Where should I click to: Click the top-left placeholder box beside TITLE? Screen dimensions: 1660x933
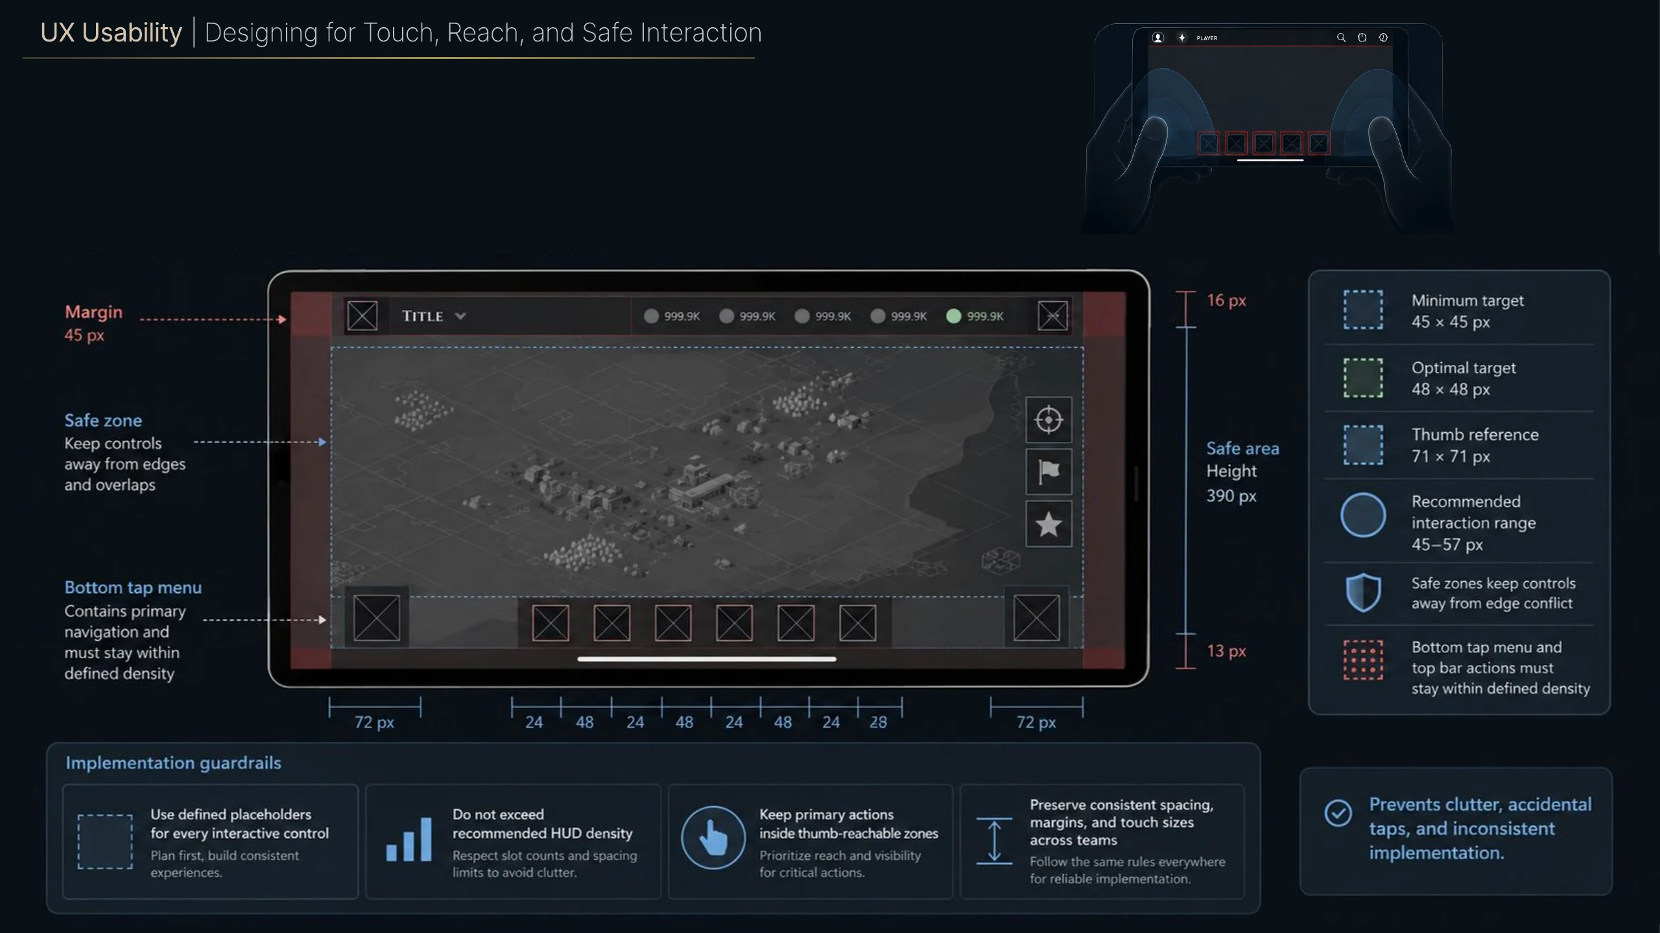[362, 316]
